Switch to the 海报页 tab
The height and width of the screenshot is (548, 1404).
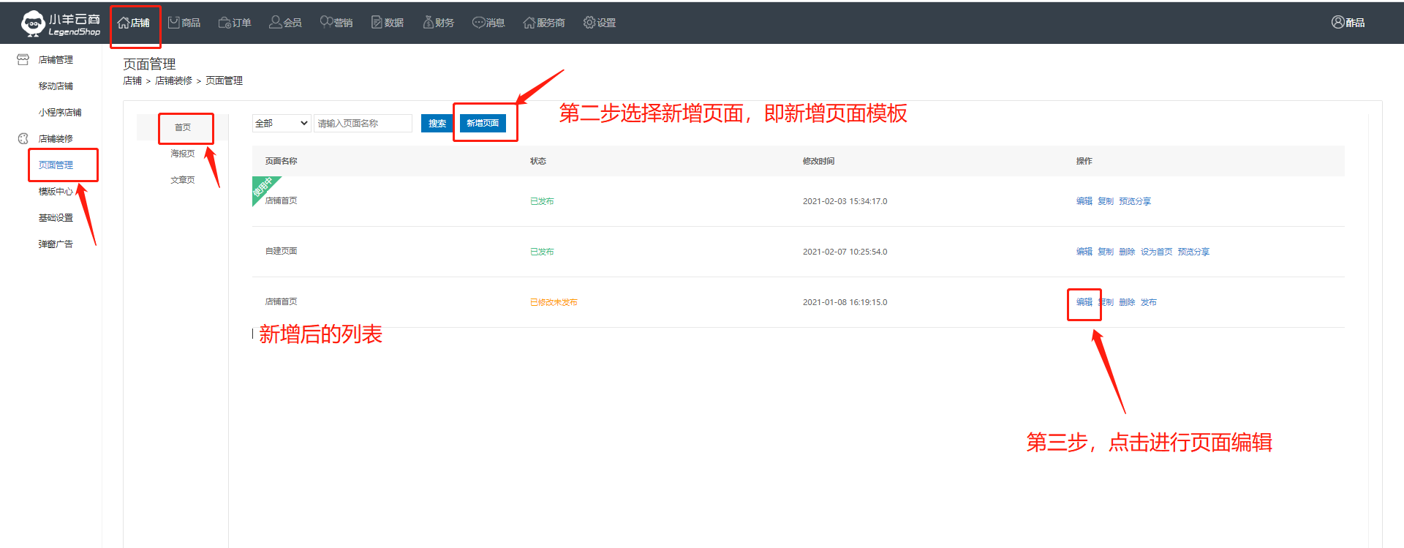(183, 154)
